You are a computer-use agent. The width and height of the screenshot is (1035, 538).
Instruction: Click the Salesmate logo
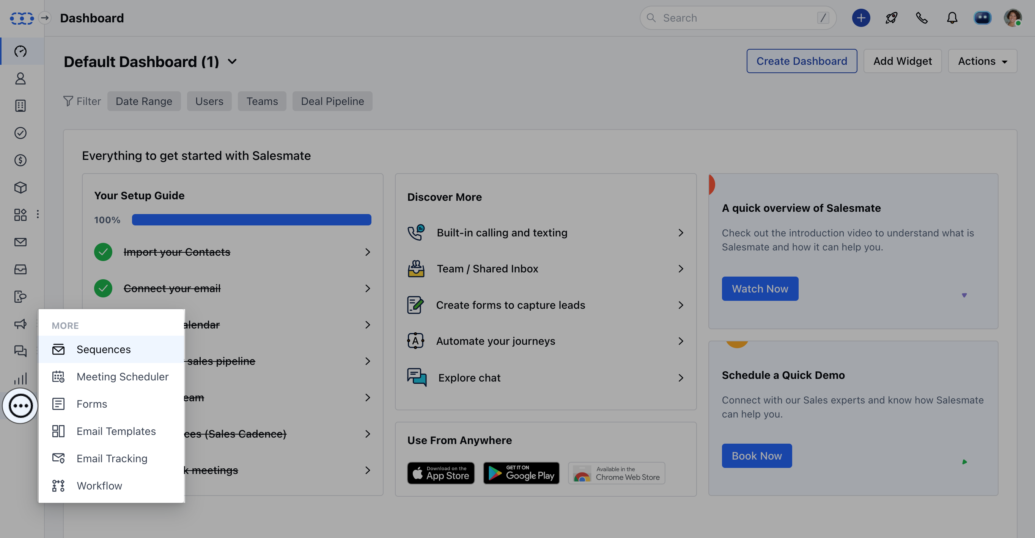22,18
